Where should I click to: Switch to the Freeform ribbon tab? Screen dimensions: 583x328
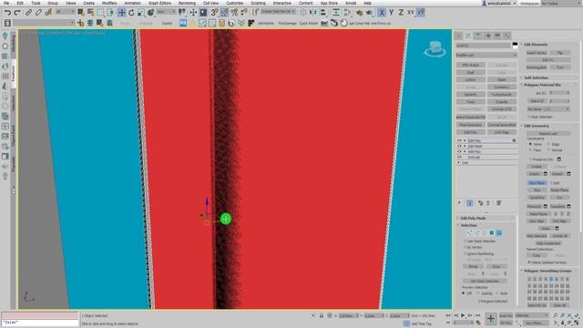(x=14, y=73)
